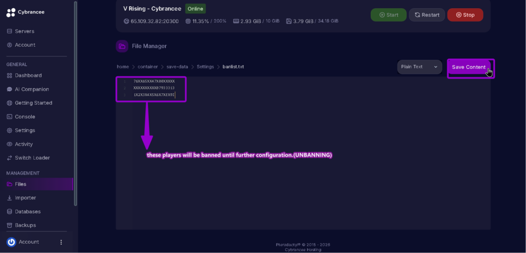Open Switch Loader page

click(32, 158)
